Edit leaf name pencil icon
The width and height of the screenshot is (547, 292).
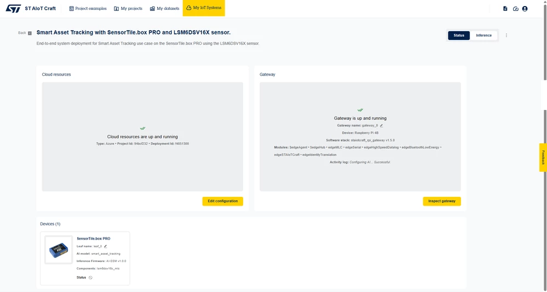pos(105,247)
